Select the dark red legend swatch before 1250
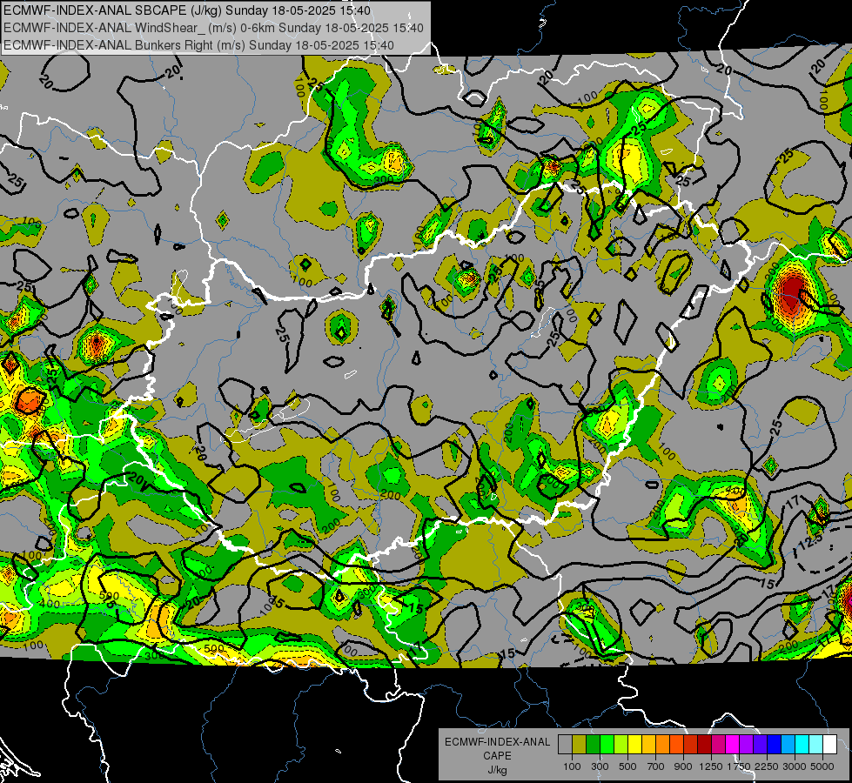The height and width of the screenshot is (783, 852). tap(704, 745)
